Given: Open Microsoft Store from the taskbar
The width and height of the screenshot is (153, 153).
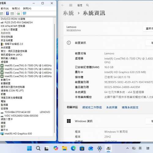Looking at the screenshot, I should click(x=82, y=148).
